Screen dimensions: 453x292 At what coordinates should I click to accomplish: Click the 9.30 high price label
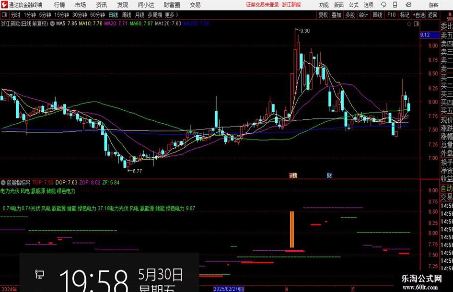point(305,31)
